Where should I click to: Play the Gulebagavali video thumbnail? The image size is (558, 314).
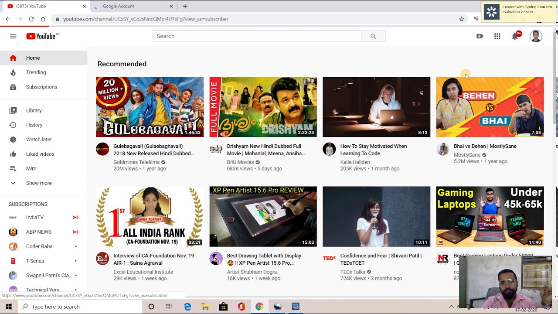coord(150,107)
